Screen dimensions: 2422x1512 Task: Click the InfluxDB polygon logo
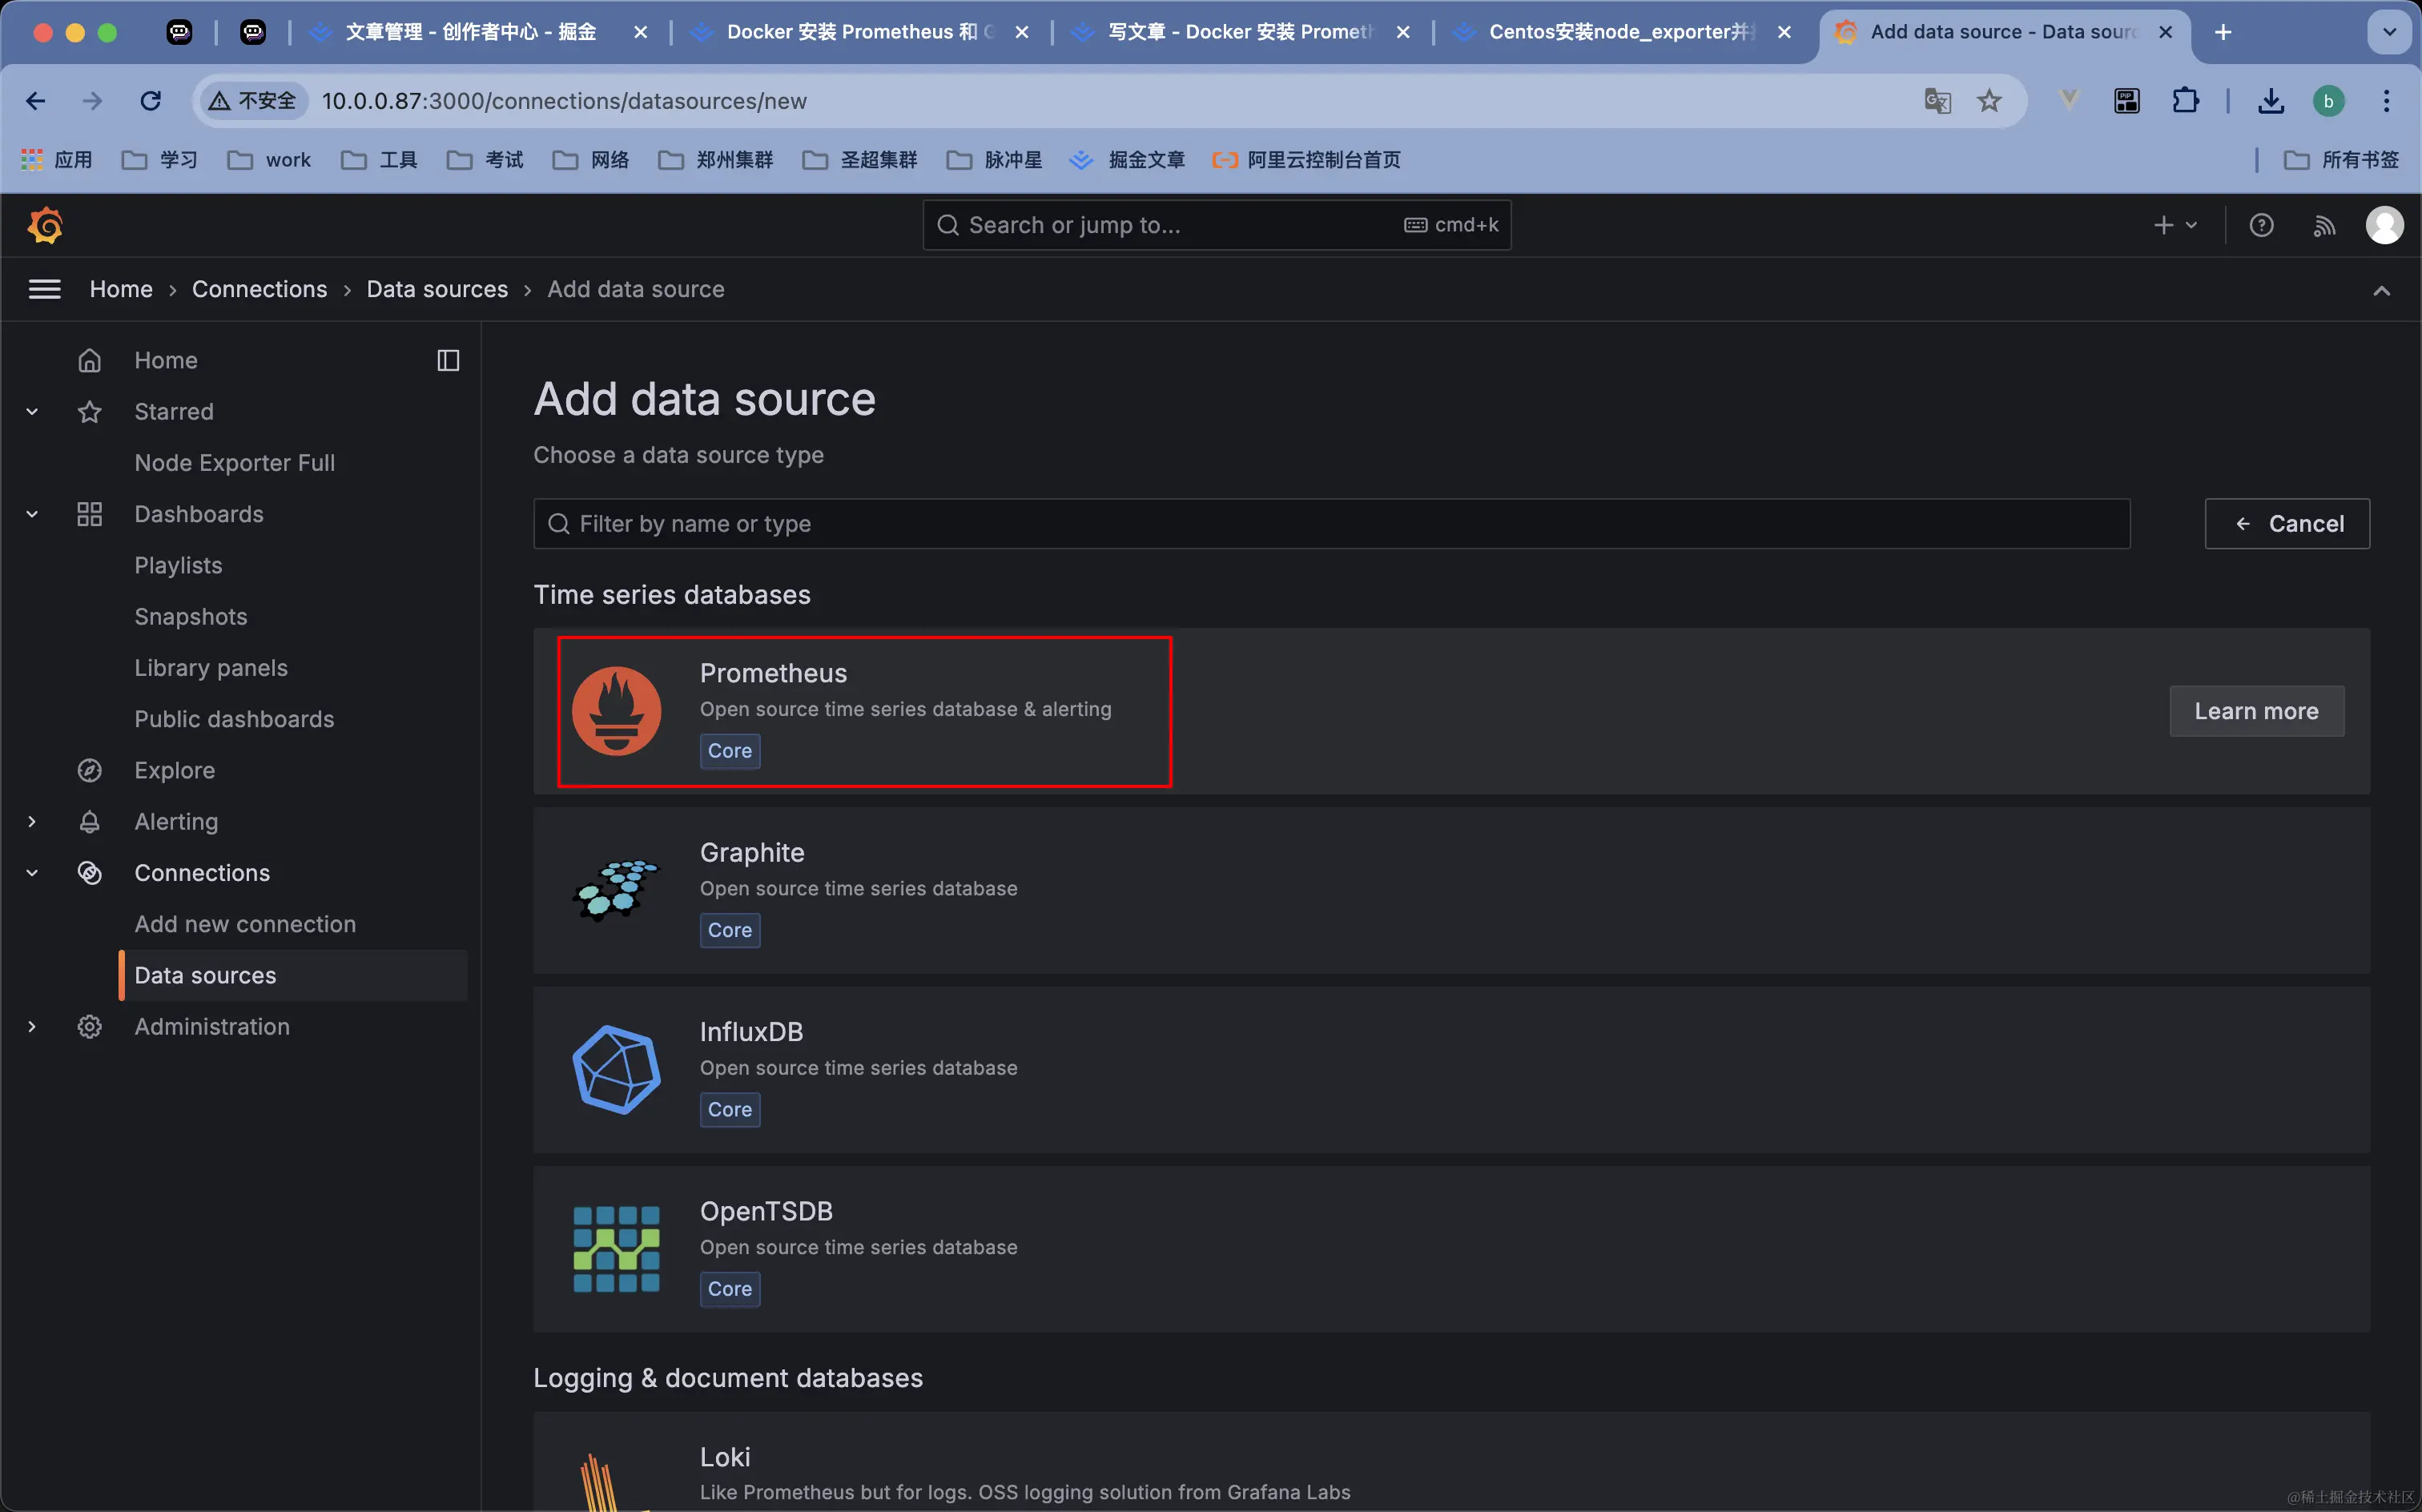(616, 1069)
